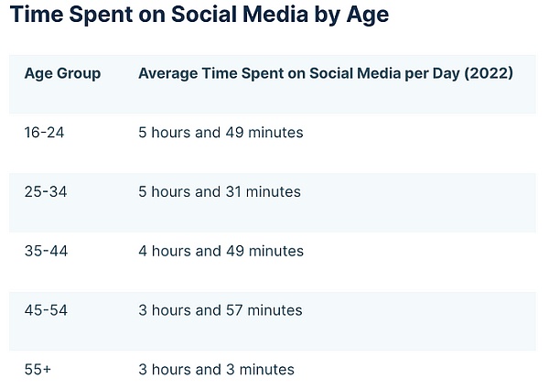Click '3 hours' in the 55+ row
Viewport: 549px width, 389px height.
[x=165, y=370]
